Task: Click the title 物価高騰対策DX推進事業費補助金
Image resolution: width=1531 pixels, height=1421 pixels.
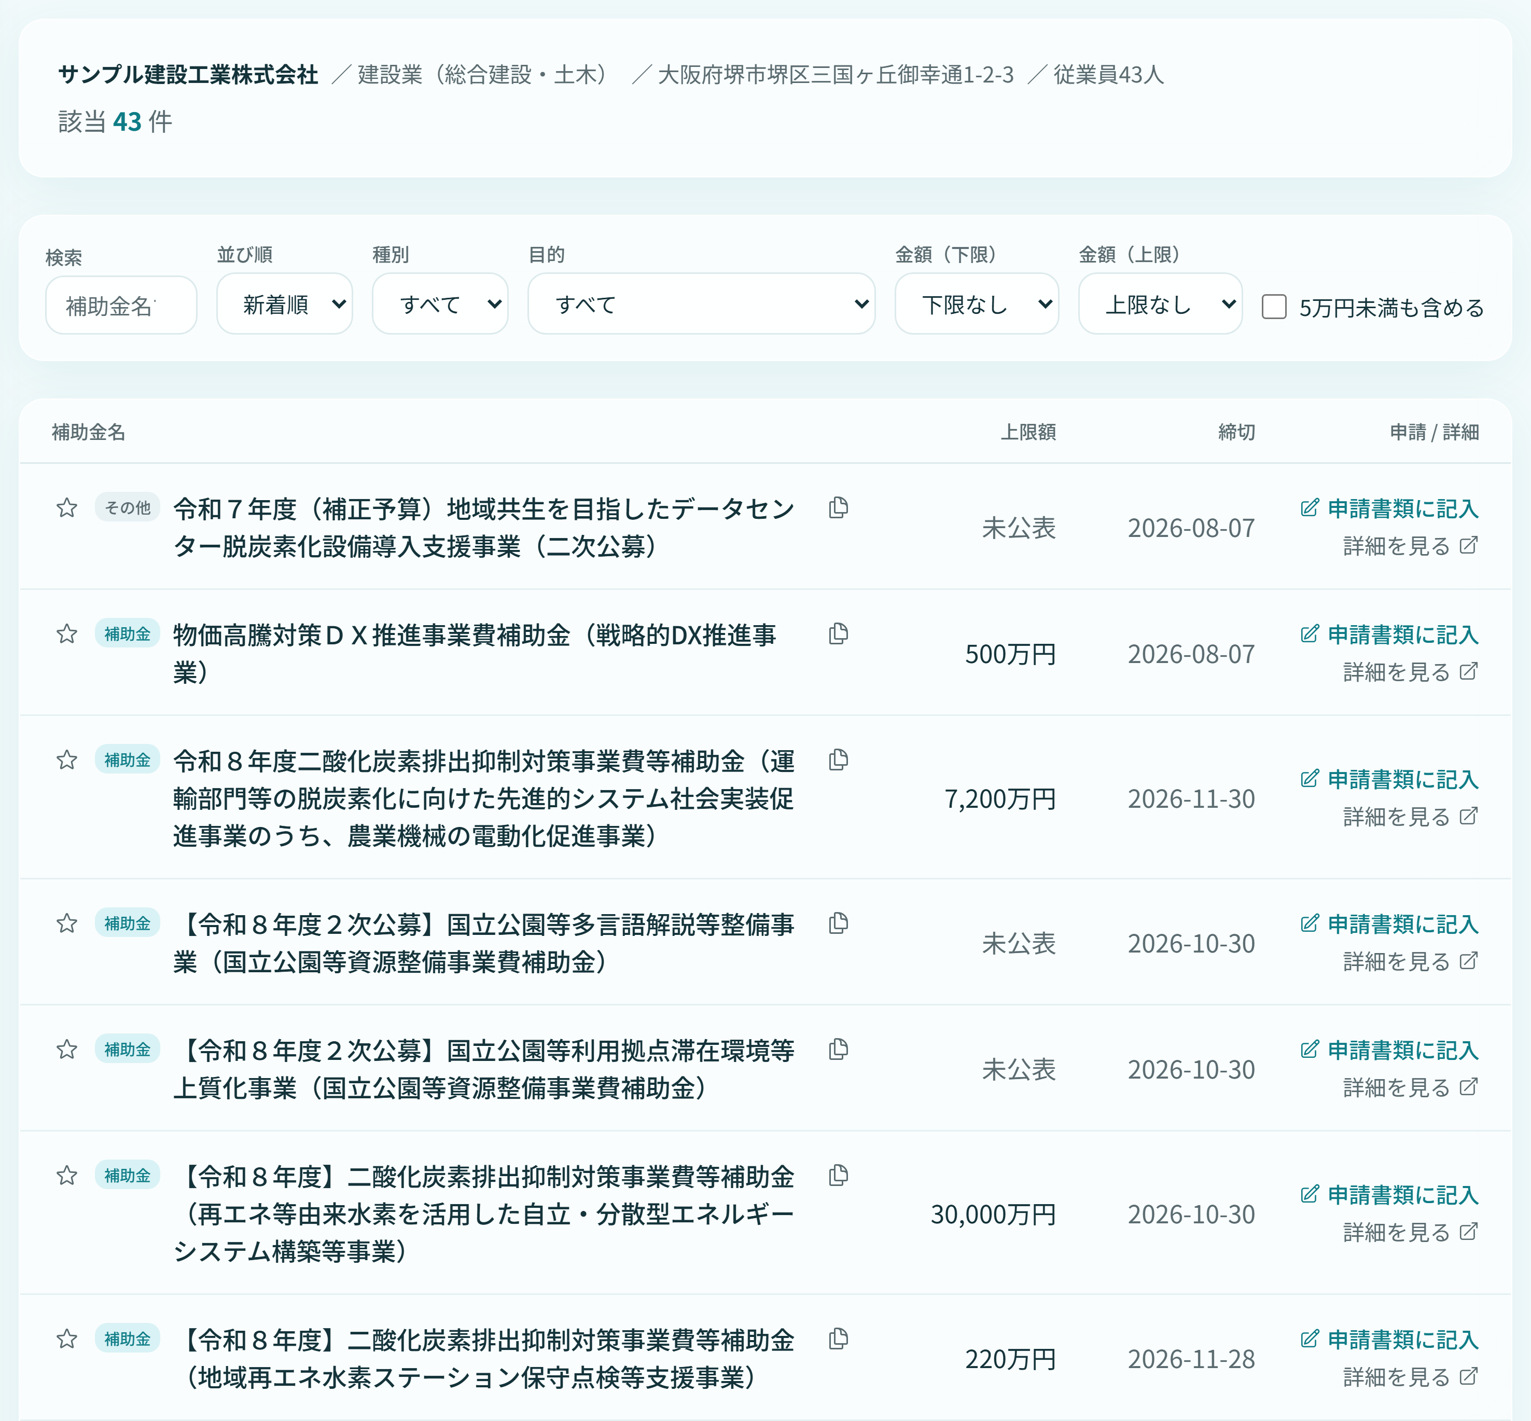Action: coord(475,654)
